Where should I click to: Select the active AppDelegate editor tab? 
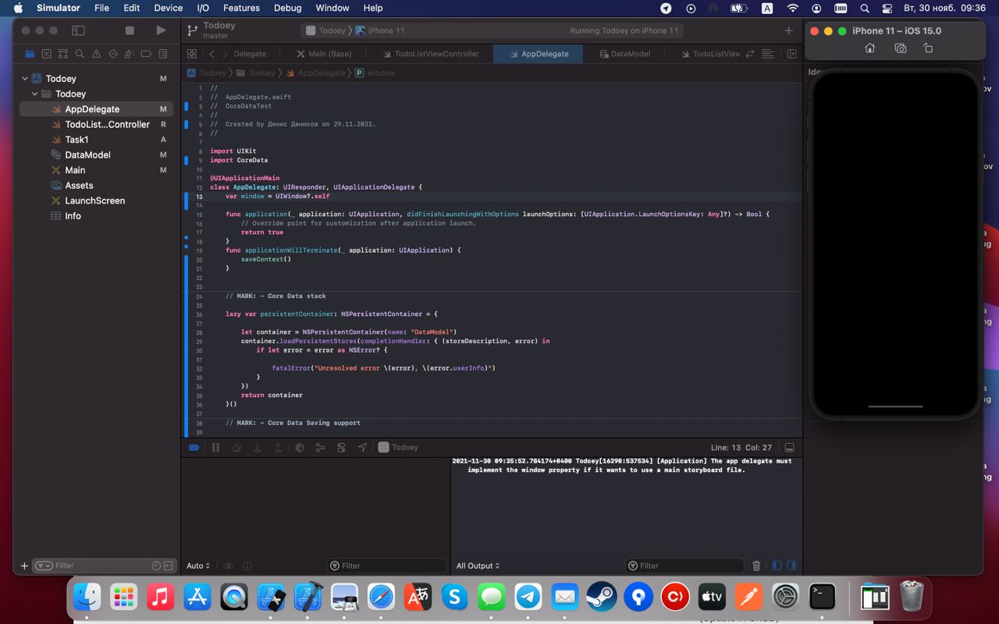click(x=537, y=54)
